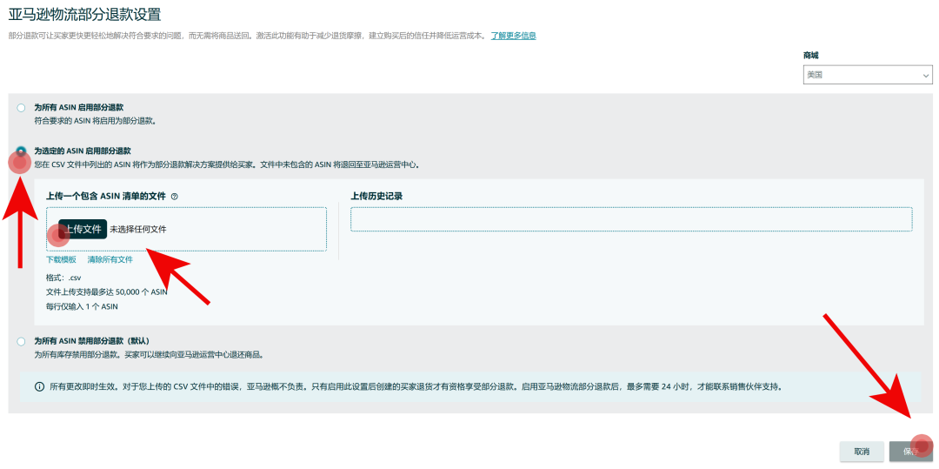Select the enable partial refunds for selected ASINs radio
The height and width of the screenshot is (469, 939).
pyautogui.click(x=21, y=151)
